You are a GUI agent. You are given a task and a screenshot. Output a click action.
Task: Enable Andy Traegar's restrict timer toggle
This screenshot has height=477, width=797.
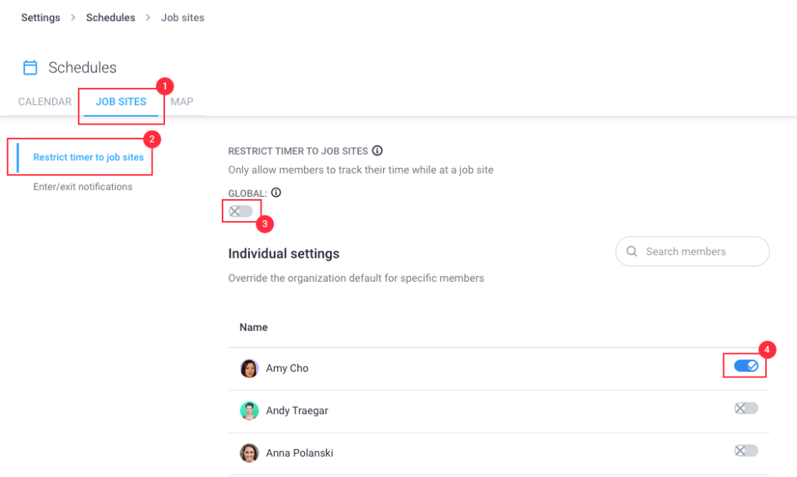746,409
